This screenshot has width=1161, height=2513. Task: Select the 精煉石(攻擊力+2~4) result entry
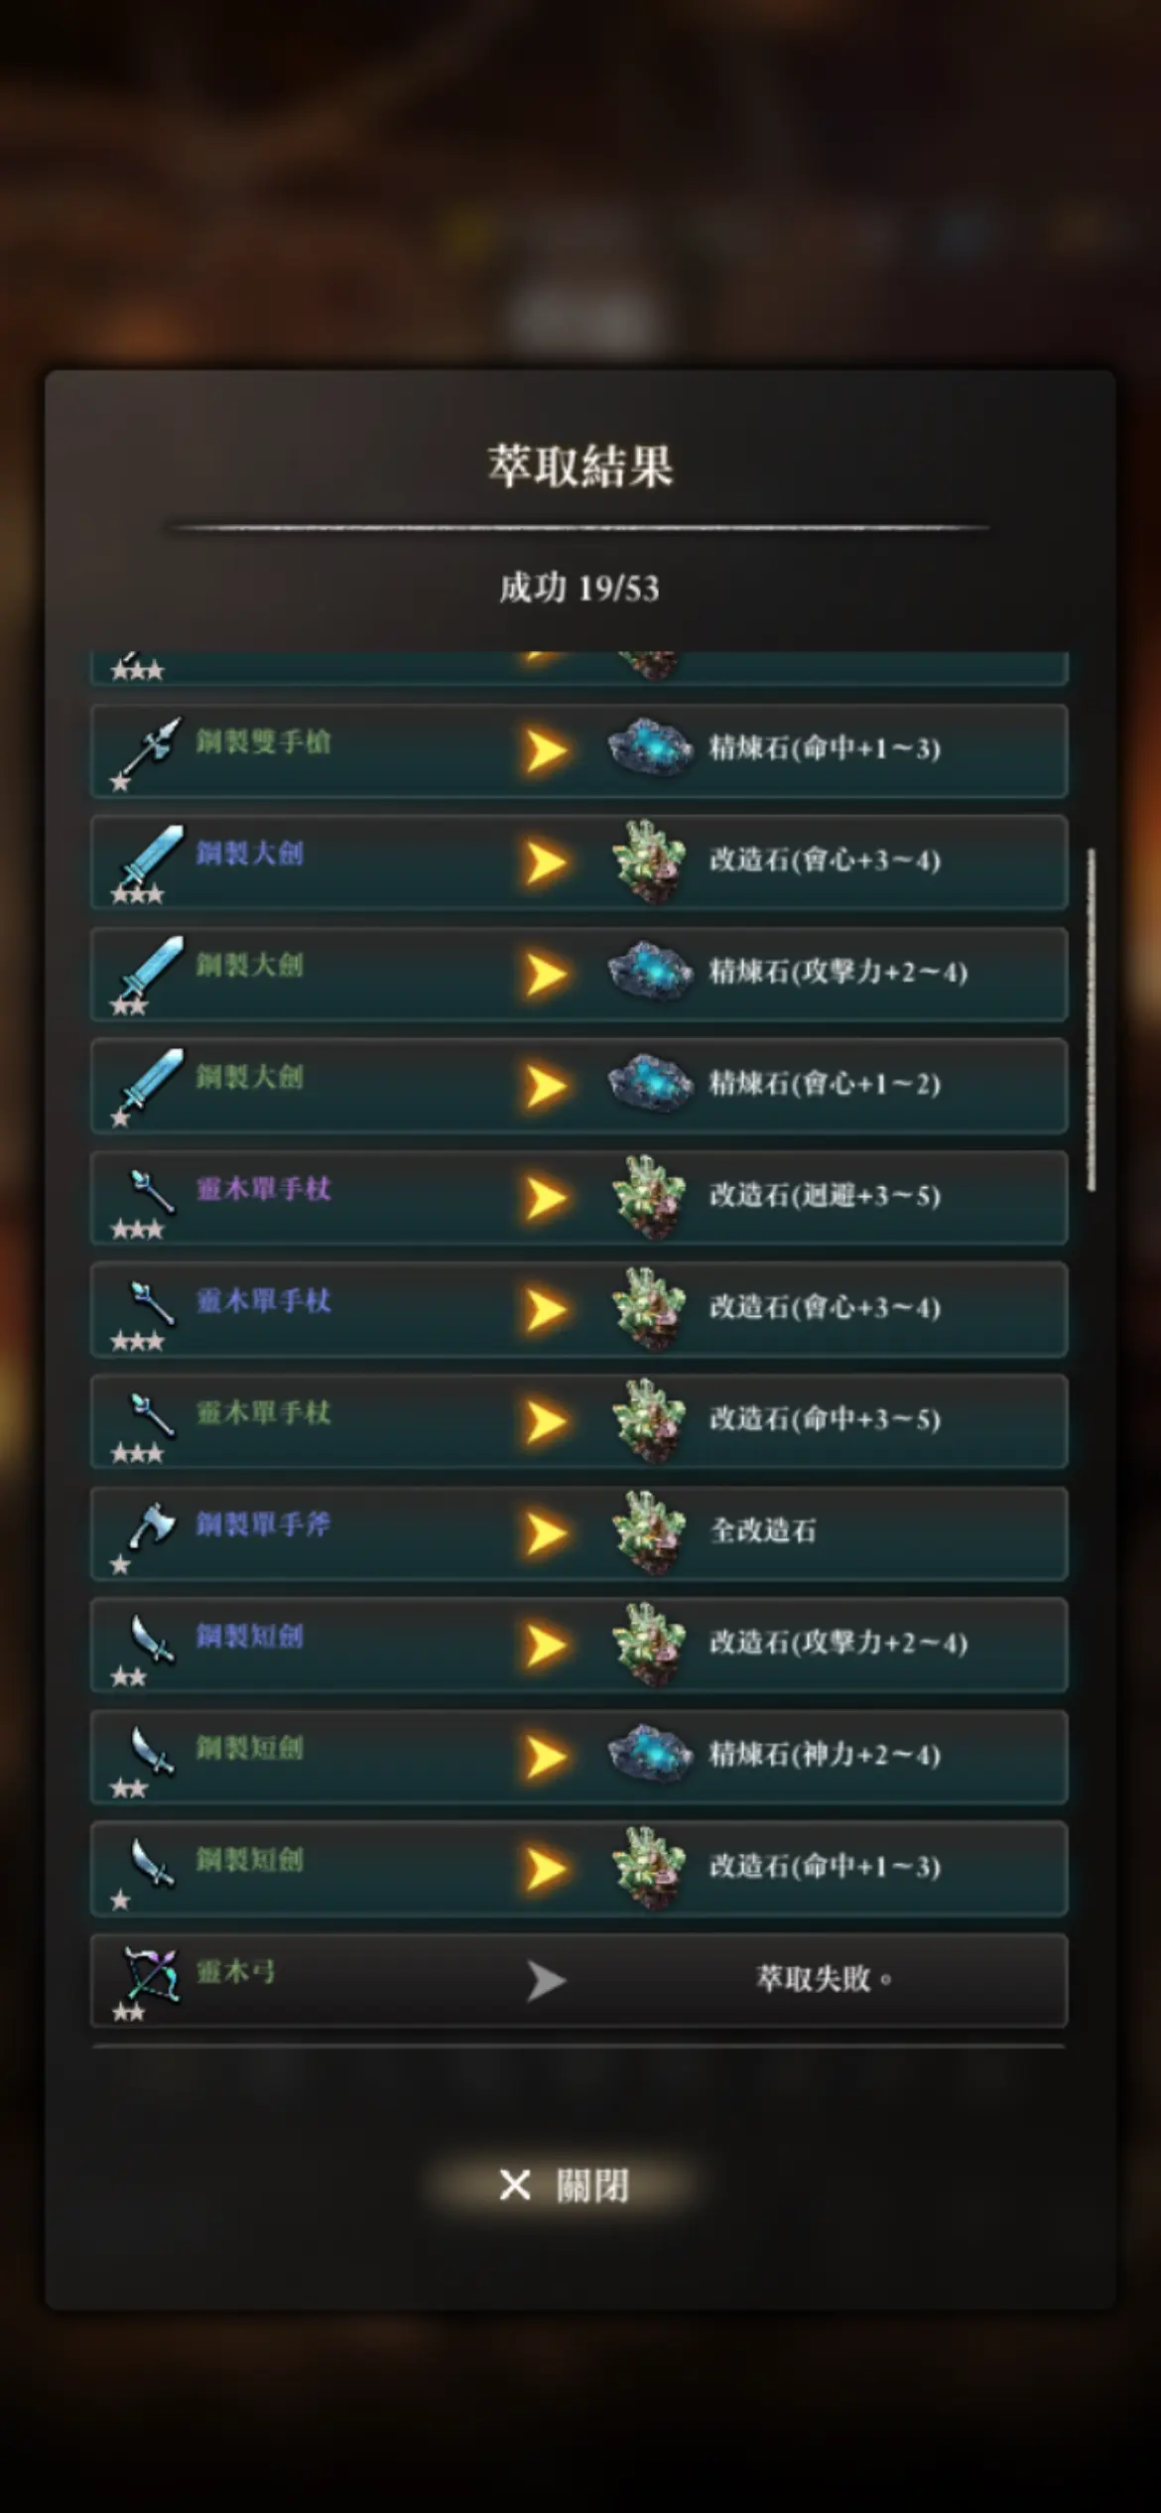[x=838, y=972]
